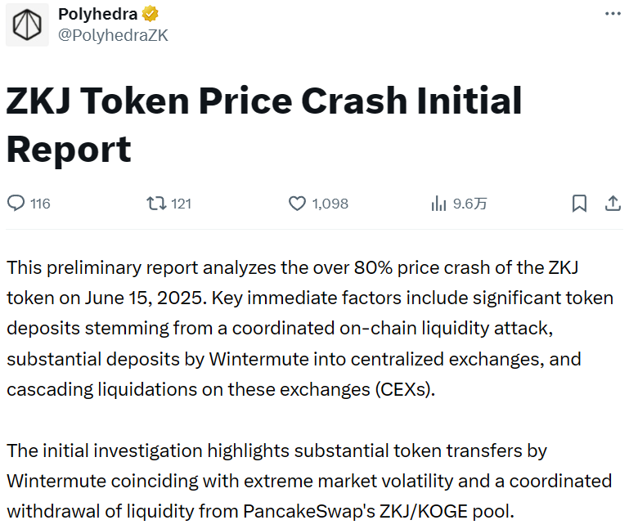
Task: Open the @PolyhedraZK handle link
Action: coord(113,35)
